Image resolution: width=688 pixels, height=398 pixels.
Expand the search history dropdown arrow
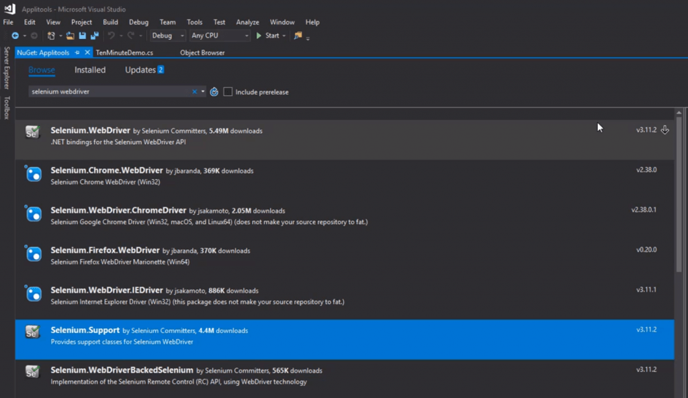[203, 91]
